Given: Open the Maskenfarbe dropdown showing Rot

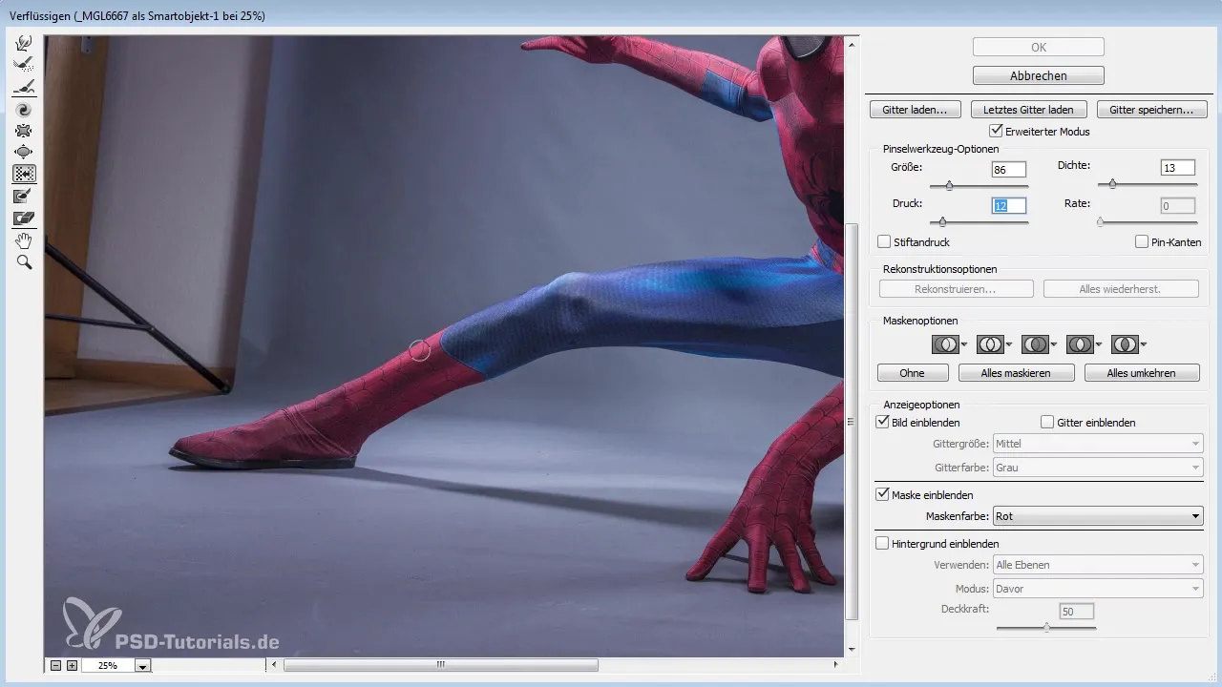Looking at the screenshot, I should (x=1098, y=516).
